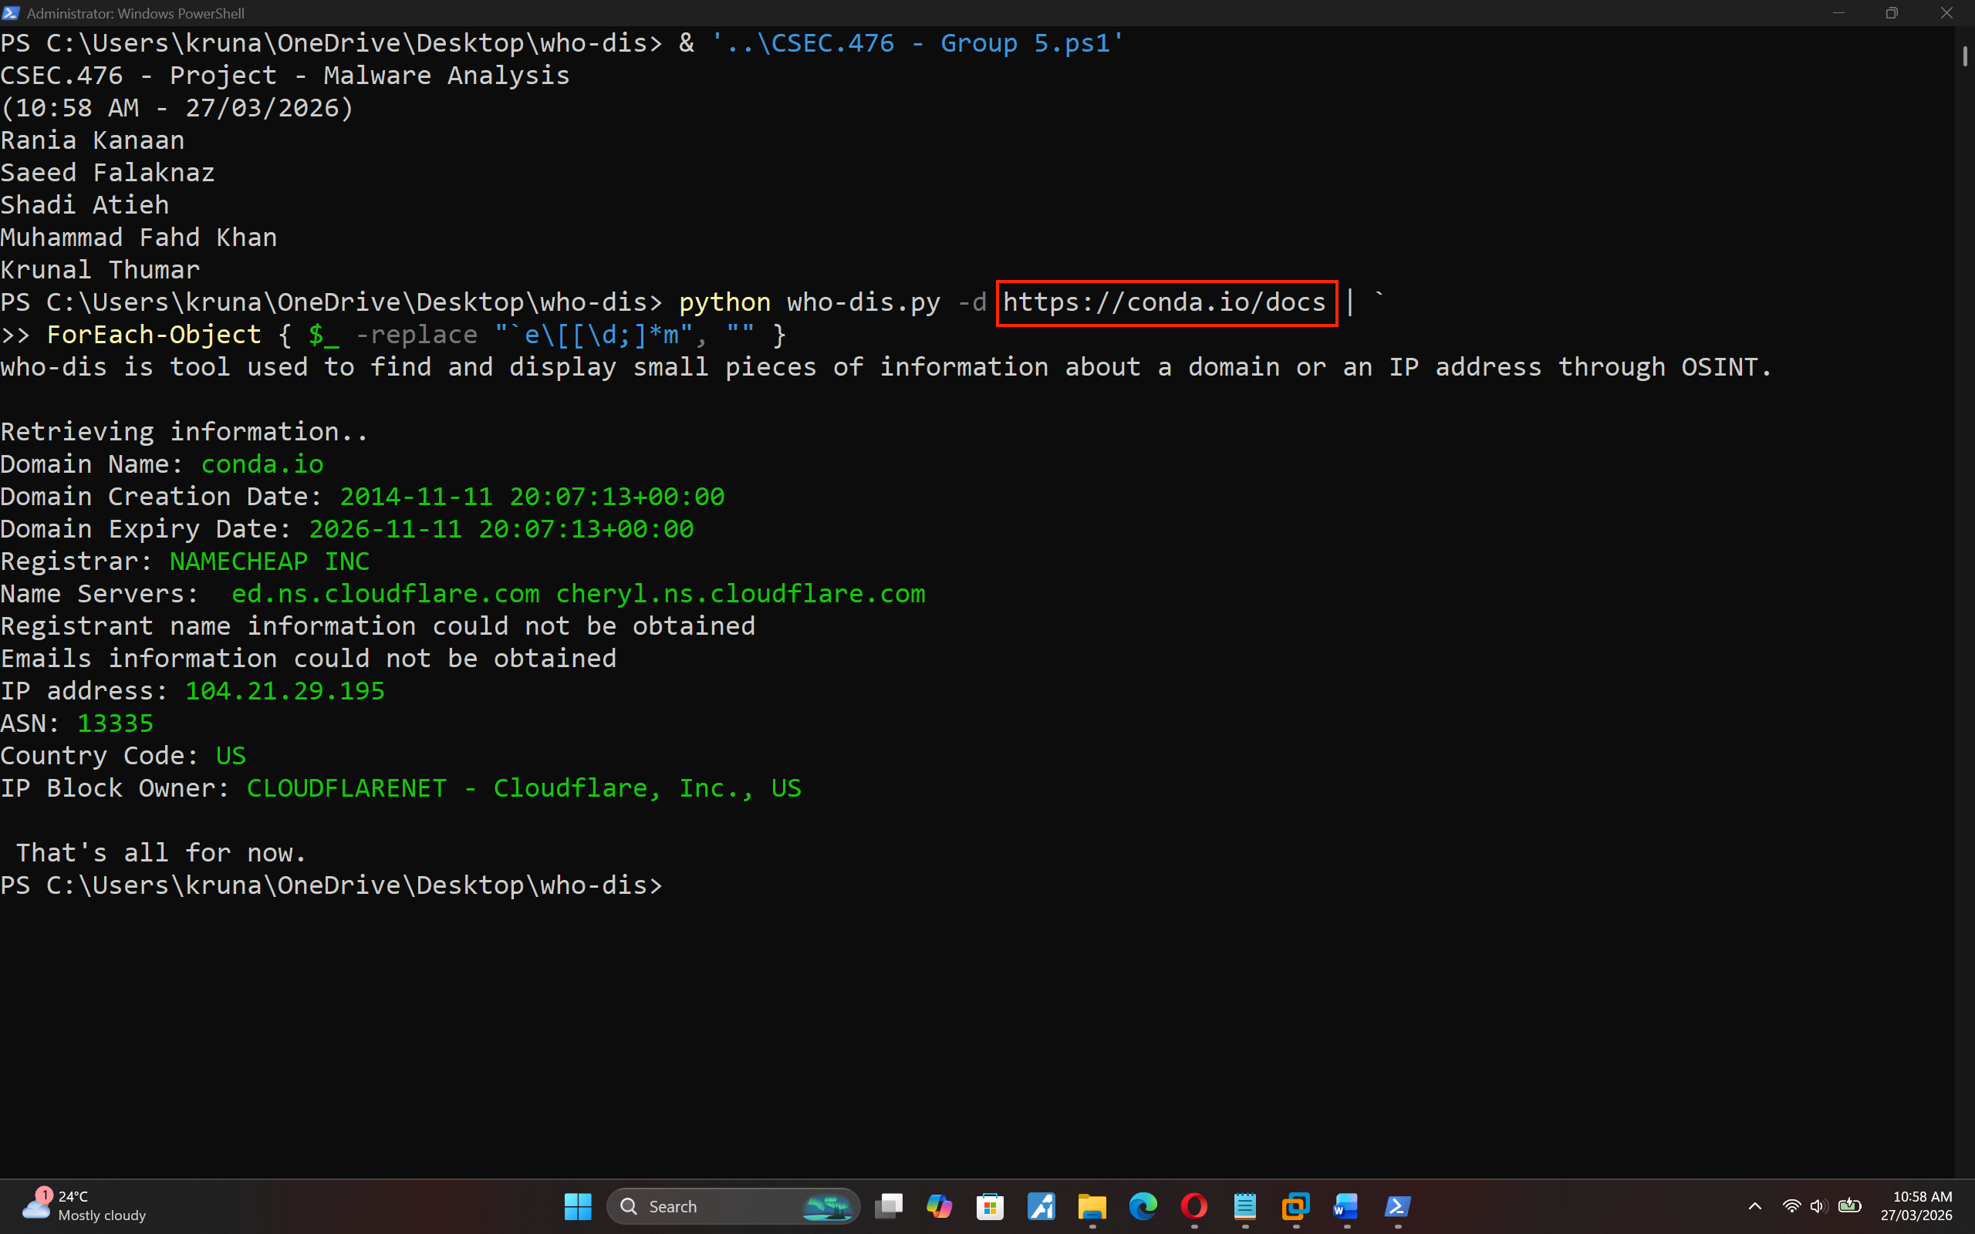Open the Windows Start menu

578,1205
